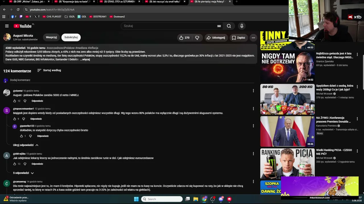Open File Explorer from the taskbar
Viewport: 364px width, 204px height.
point(196,199)
